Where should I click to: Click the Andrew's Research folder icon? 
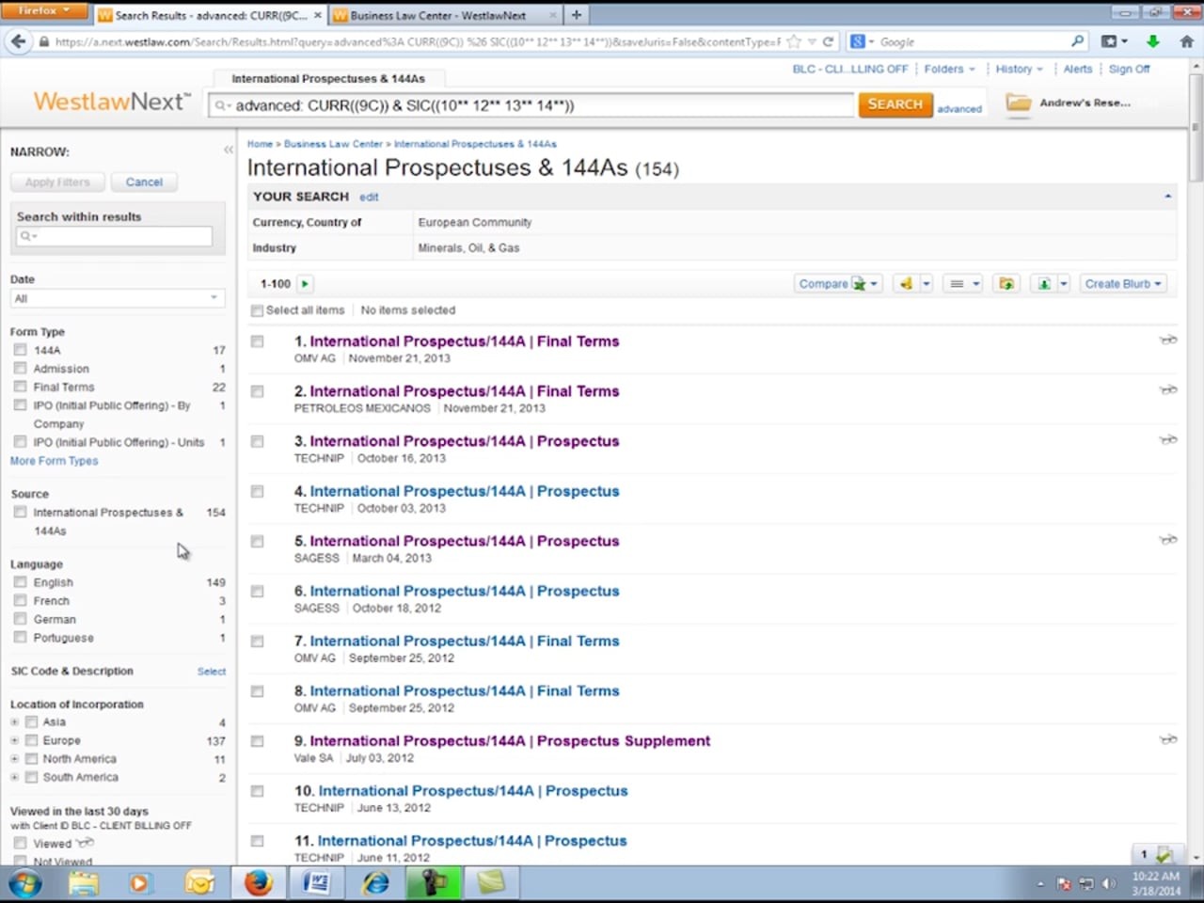[x=1018, y=103]
